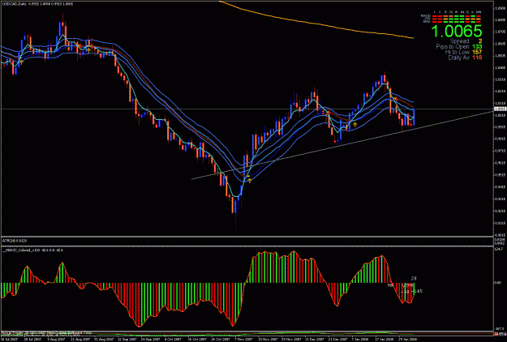This screenshot has height=342, width=507.
Task: Click the ATR indicator label
Action: tap(15, 241)
